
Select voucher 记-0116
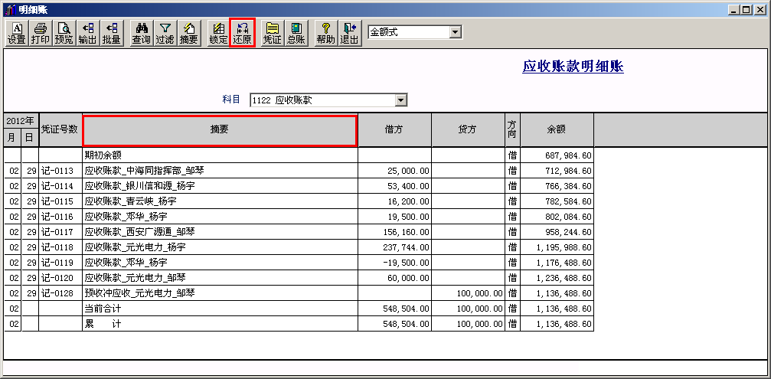click(x=57, y=217)
